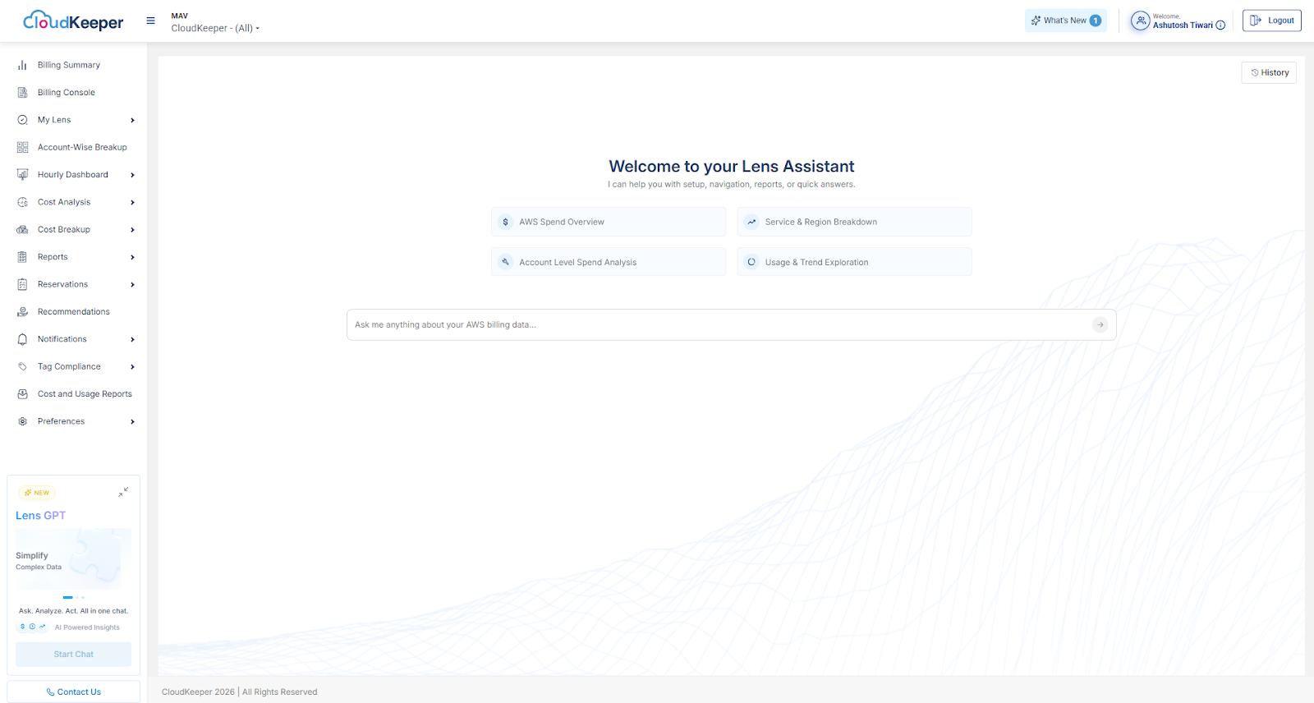
Task: Open Account-Wise Breakup menu item
Action: click(x=81, y=148)
